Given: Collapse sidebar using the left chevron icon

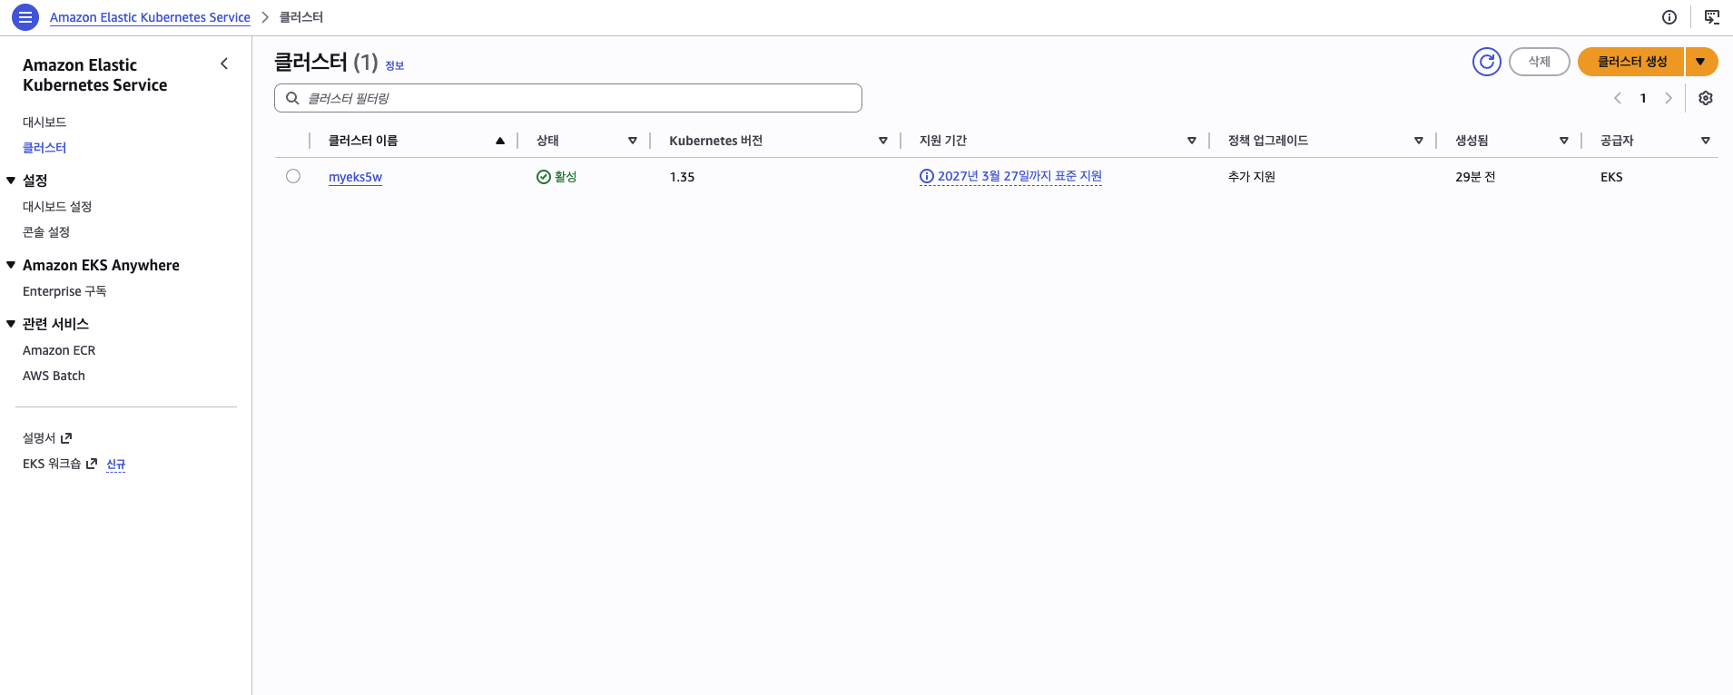Looking at the screenshot, I should click(x=224, y=64).
